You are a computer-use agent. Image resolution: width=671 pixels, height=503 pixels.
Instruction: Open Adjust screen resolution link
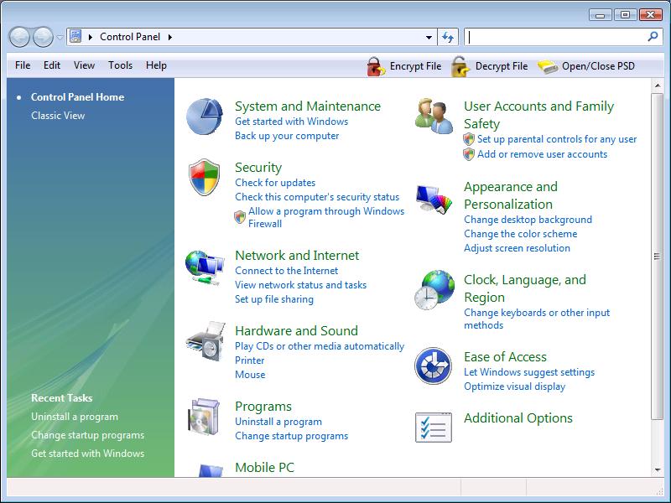(x=517, y=248)
